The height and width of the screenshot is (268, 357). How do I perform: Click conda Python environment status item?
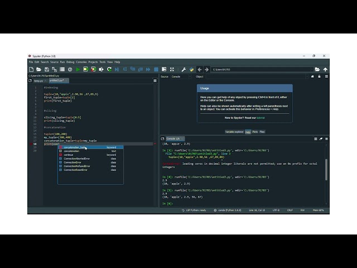(228, 210)
